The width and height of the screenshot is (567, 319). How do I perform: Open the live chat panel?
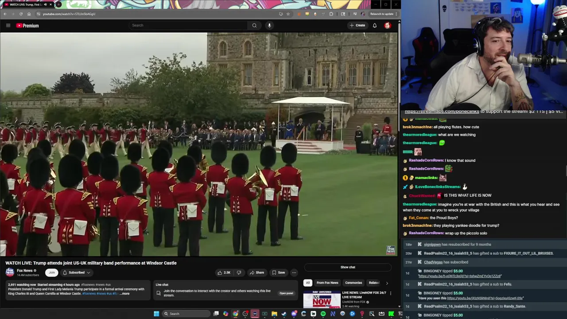(286, 293)
